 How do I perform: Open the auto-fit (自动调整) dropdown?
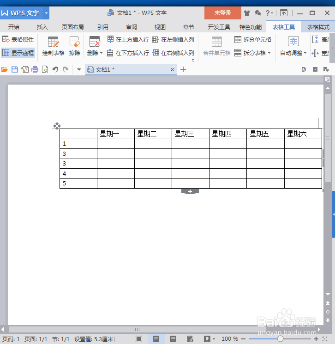point(293,53)
